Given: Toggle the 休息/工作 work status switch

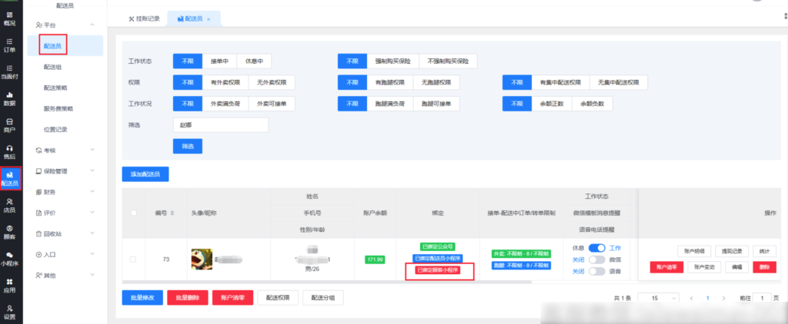Looking at the screenshot, I should pos(597,248).
